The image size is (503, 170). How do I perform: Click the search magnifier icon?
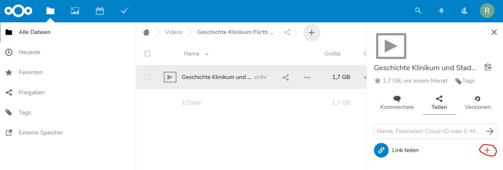pos(418,11)
